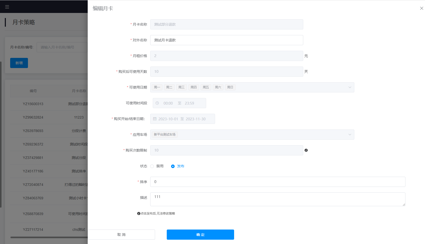Click the 月卡名称/编号 search field
Screen dimensions: 425x244
pos(62,47)
